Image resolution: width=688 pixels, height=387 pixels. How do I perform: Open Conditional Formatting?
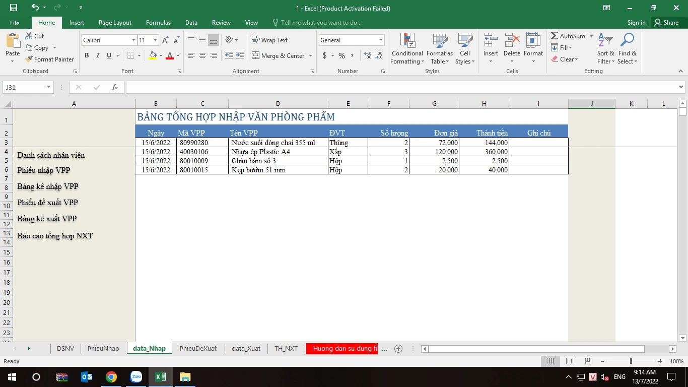[407, 49]
